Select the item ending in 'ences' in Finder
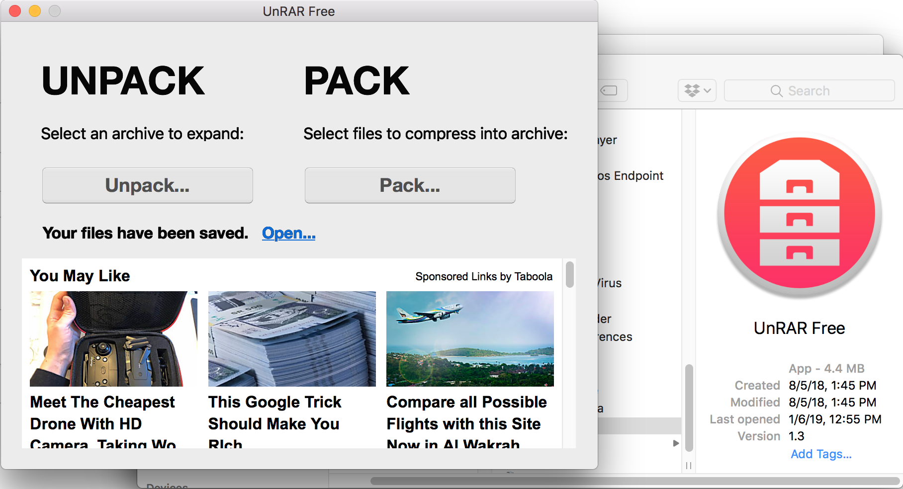This screenshot has width=903, height=489. pos(615,337)
